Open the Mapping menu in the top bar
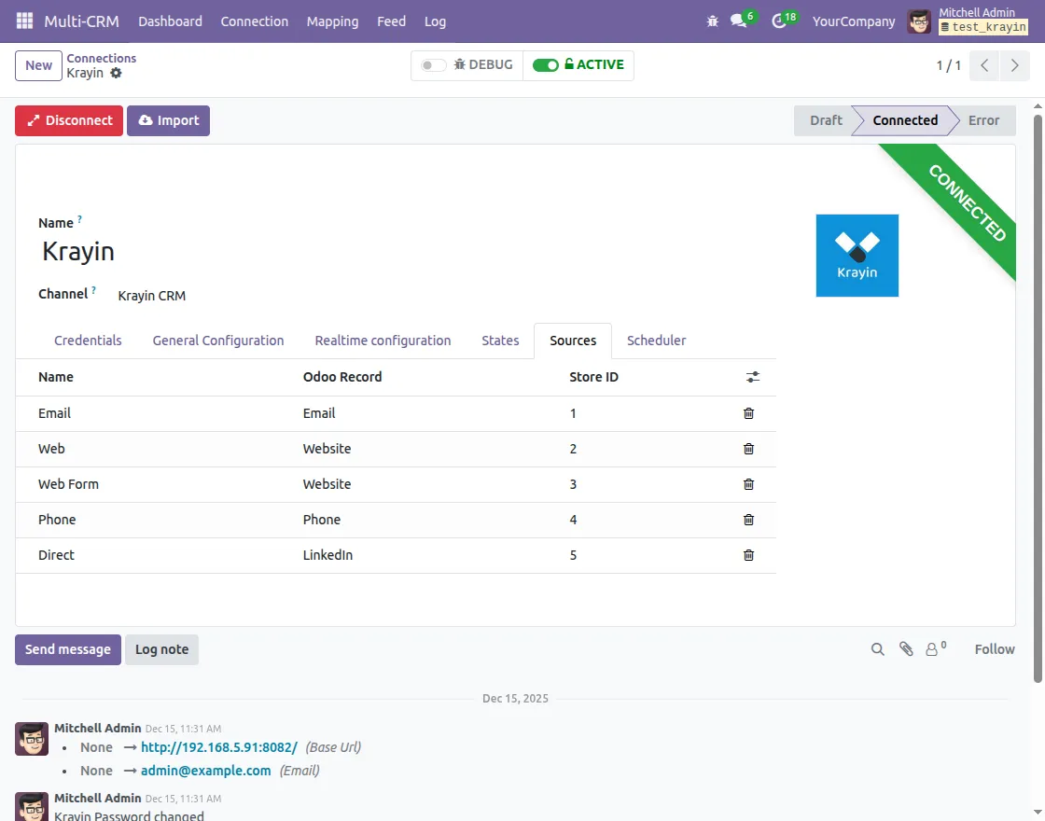Image resolution: width=1045 pixels, height=821 pixels. click(332, 21)
